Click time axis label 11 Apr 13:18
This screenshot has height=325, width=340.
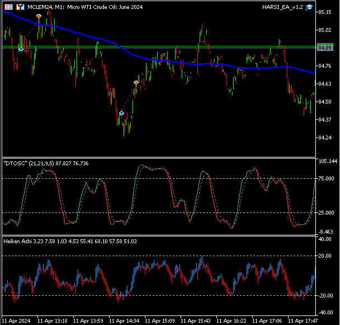pyautogui.click(x=52, y=321)
